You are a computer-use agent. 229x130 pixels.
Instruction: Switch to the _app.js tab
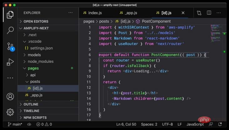tap(131, 13)
